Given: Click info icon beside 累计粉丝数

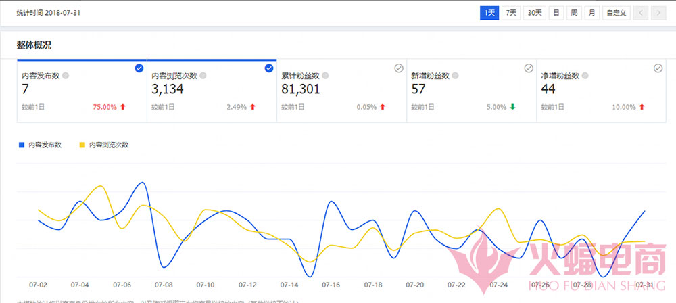Looking at the screenshot, I should 326,76.
